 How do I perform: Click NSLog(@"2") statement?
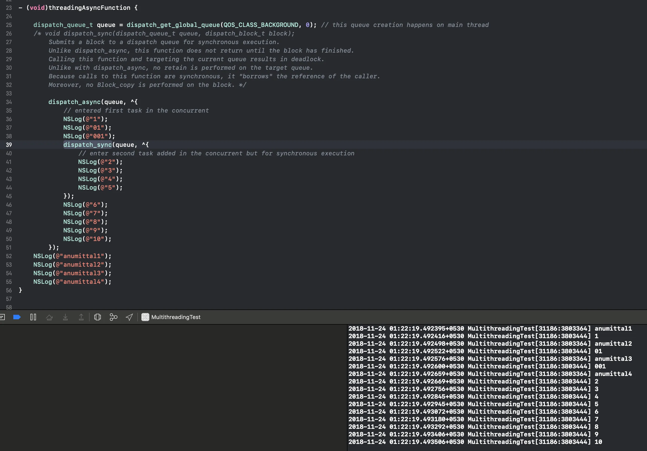click(x=100, y=162)
